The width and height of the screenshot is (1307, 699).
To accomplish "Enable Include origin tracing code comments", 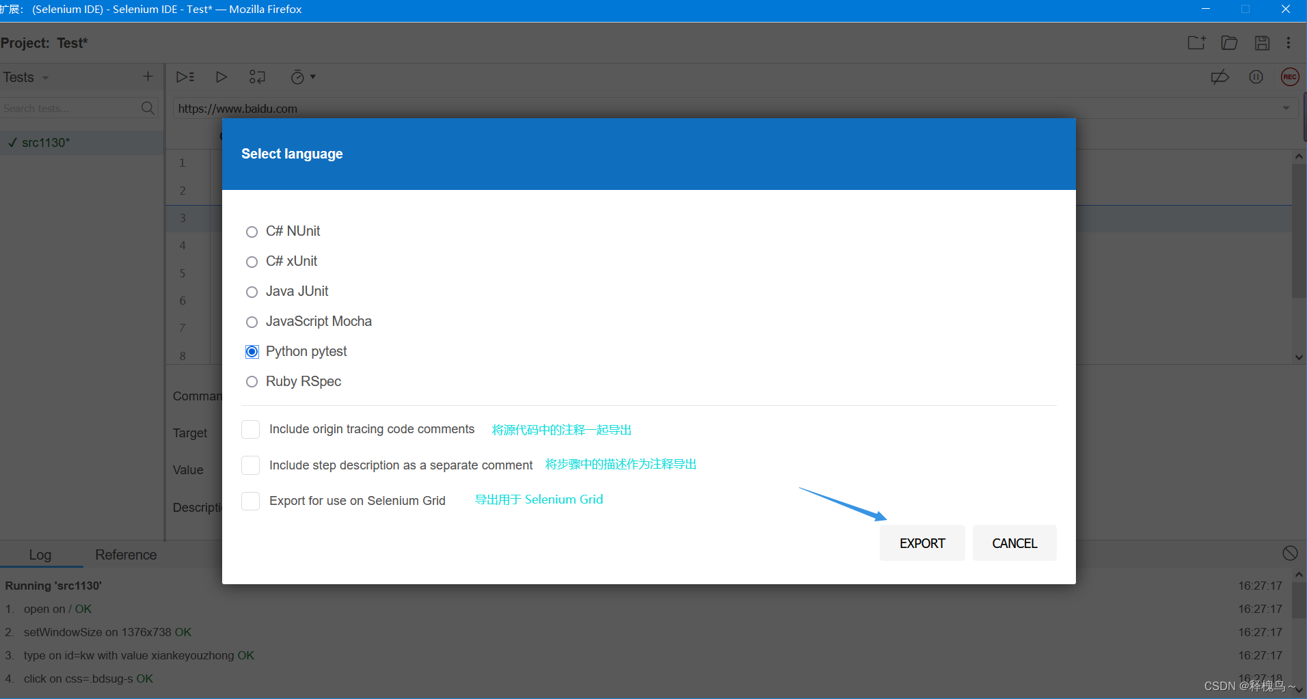I will click(251, 429).
